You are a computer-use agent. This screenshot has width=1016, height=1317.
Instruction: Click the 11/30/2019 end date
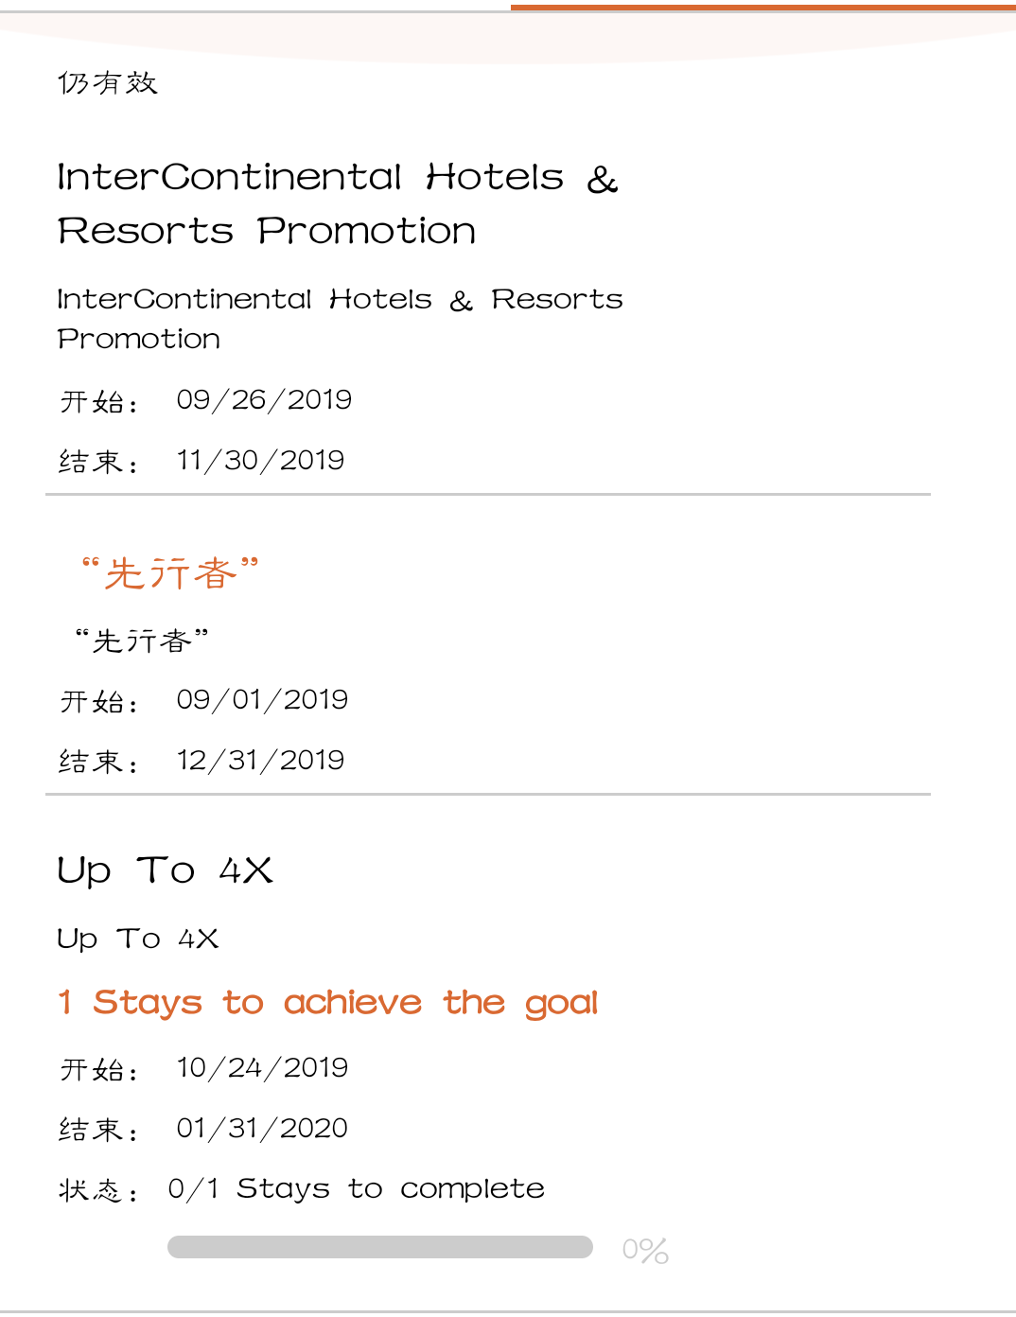click(260, 461)
